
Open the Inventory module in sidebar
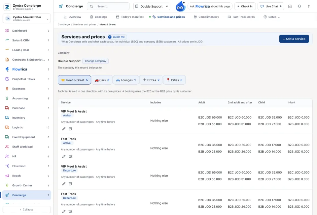click(27, 118)
